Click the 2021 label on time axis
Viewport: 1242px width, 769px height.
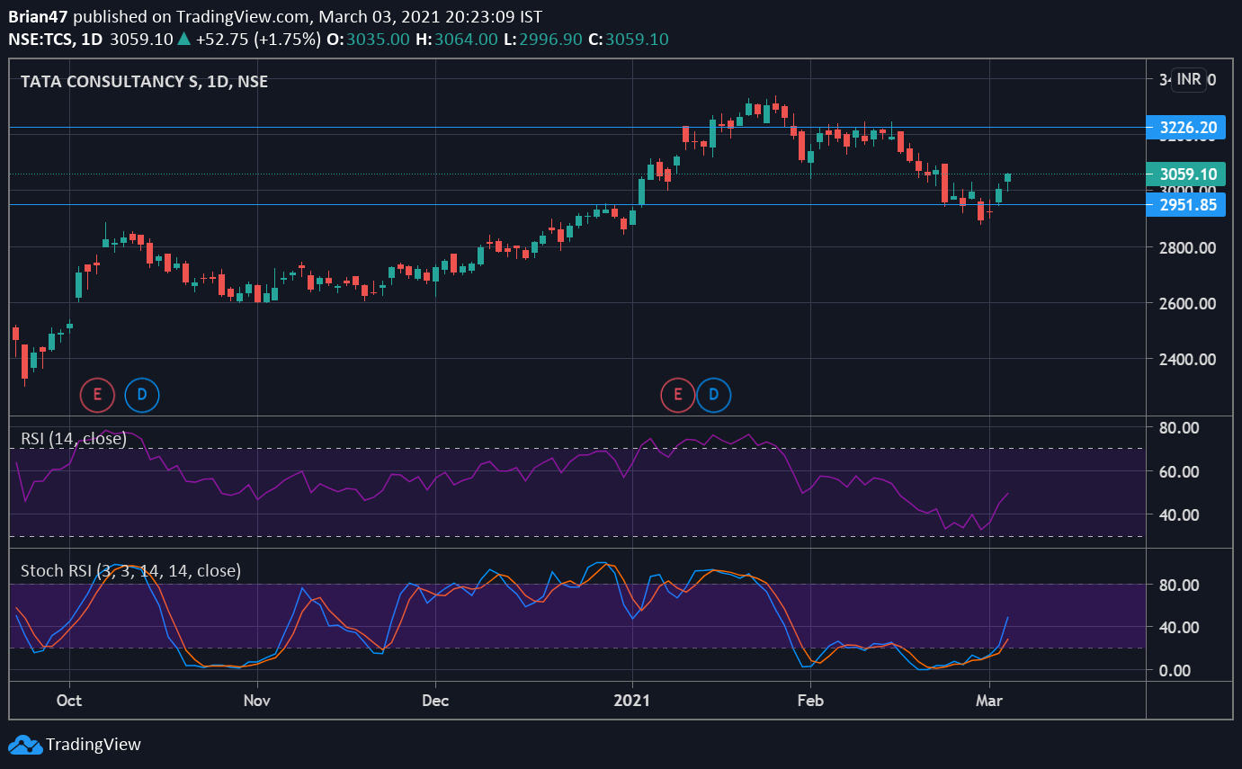[x=632, y=700]
